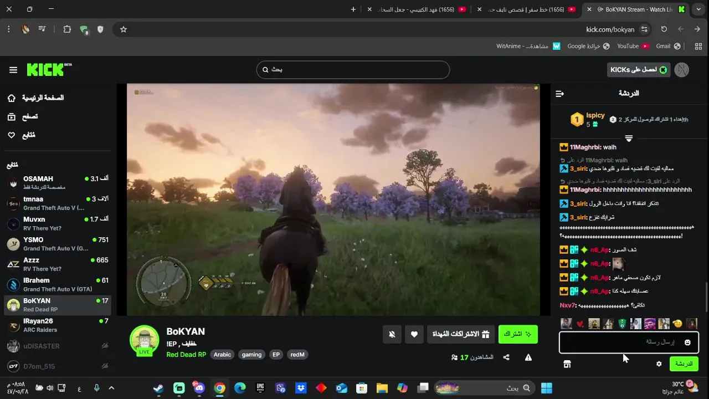Show hidden tray icons chevron
Viewport: 709px width, 399px height.
[111, 388]
